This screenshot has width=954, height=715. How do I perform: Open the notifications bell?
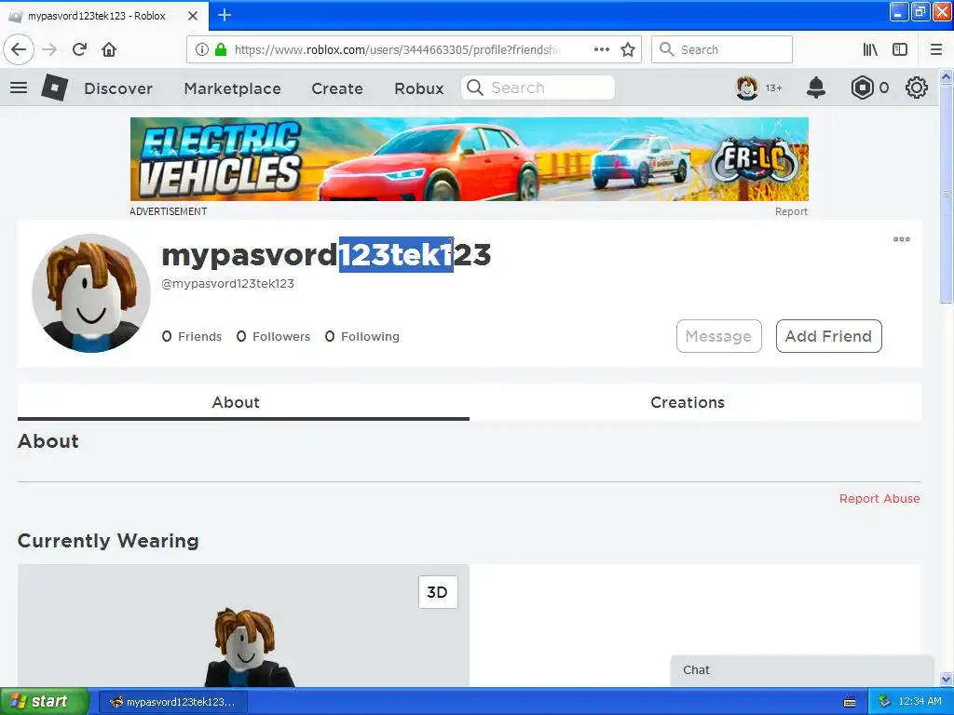point(816,88)
